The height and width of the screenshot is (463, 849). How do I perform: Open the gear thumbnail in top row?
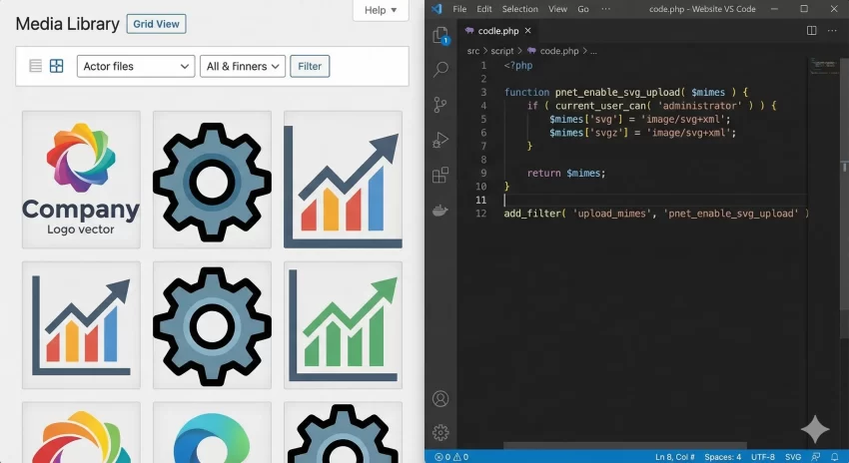click(212, 180)
